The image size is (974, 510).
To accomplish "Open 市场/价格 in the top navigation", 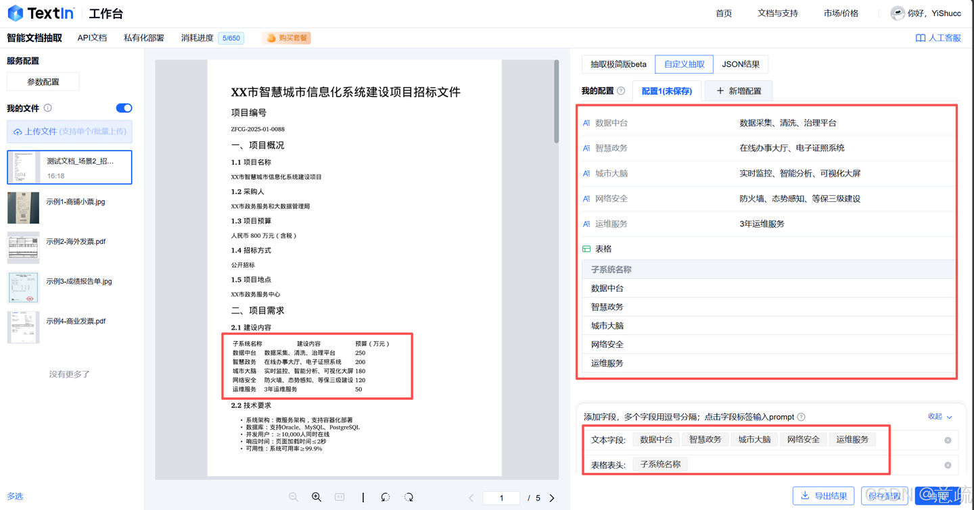I will [x=841, y=14].
